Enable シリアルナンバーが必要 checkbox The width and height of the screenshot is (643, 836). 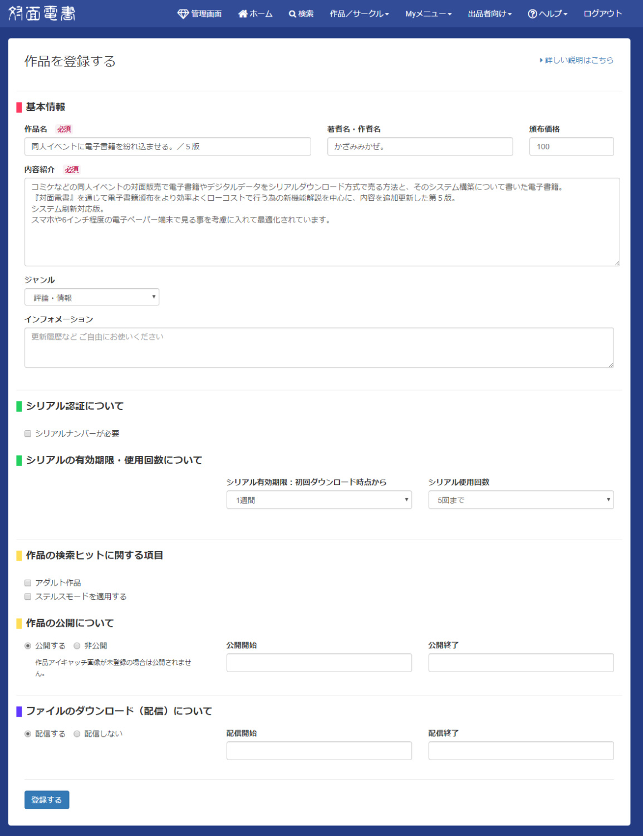point(28,434)
